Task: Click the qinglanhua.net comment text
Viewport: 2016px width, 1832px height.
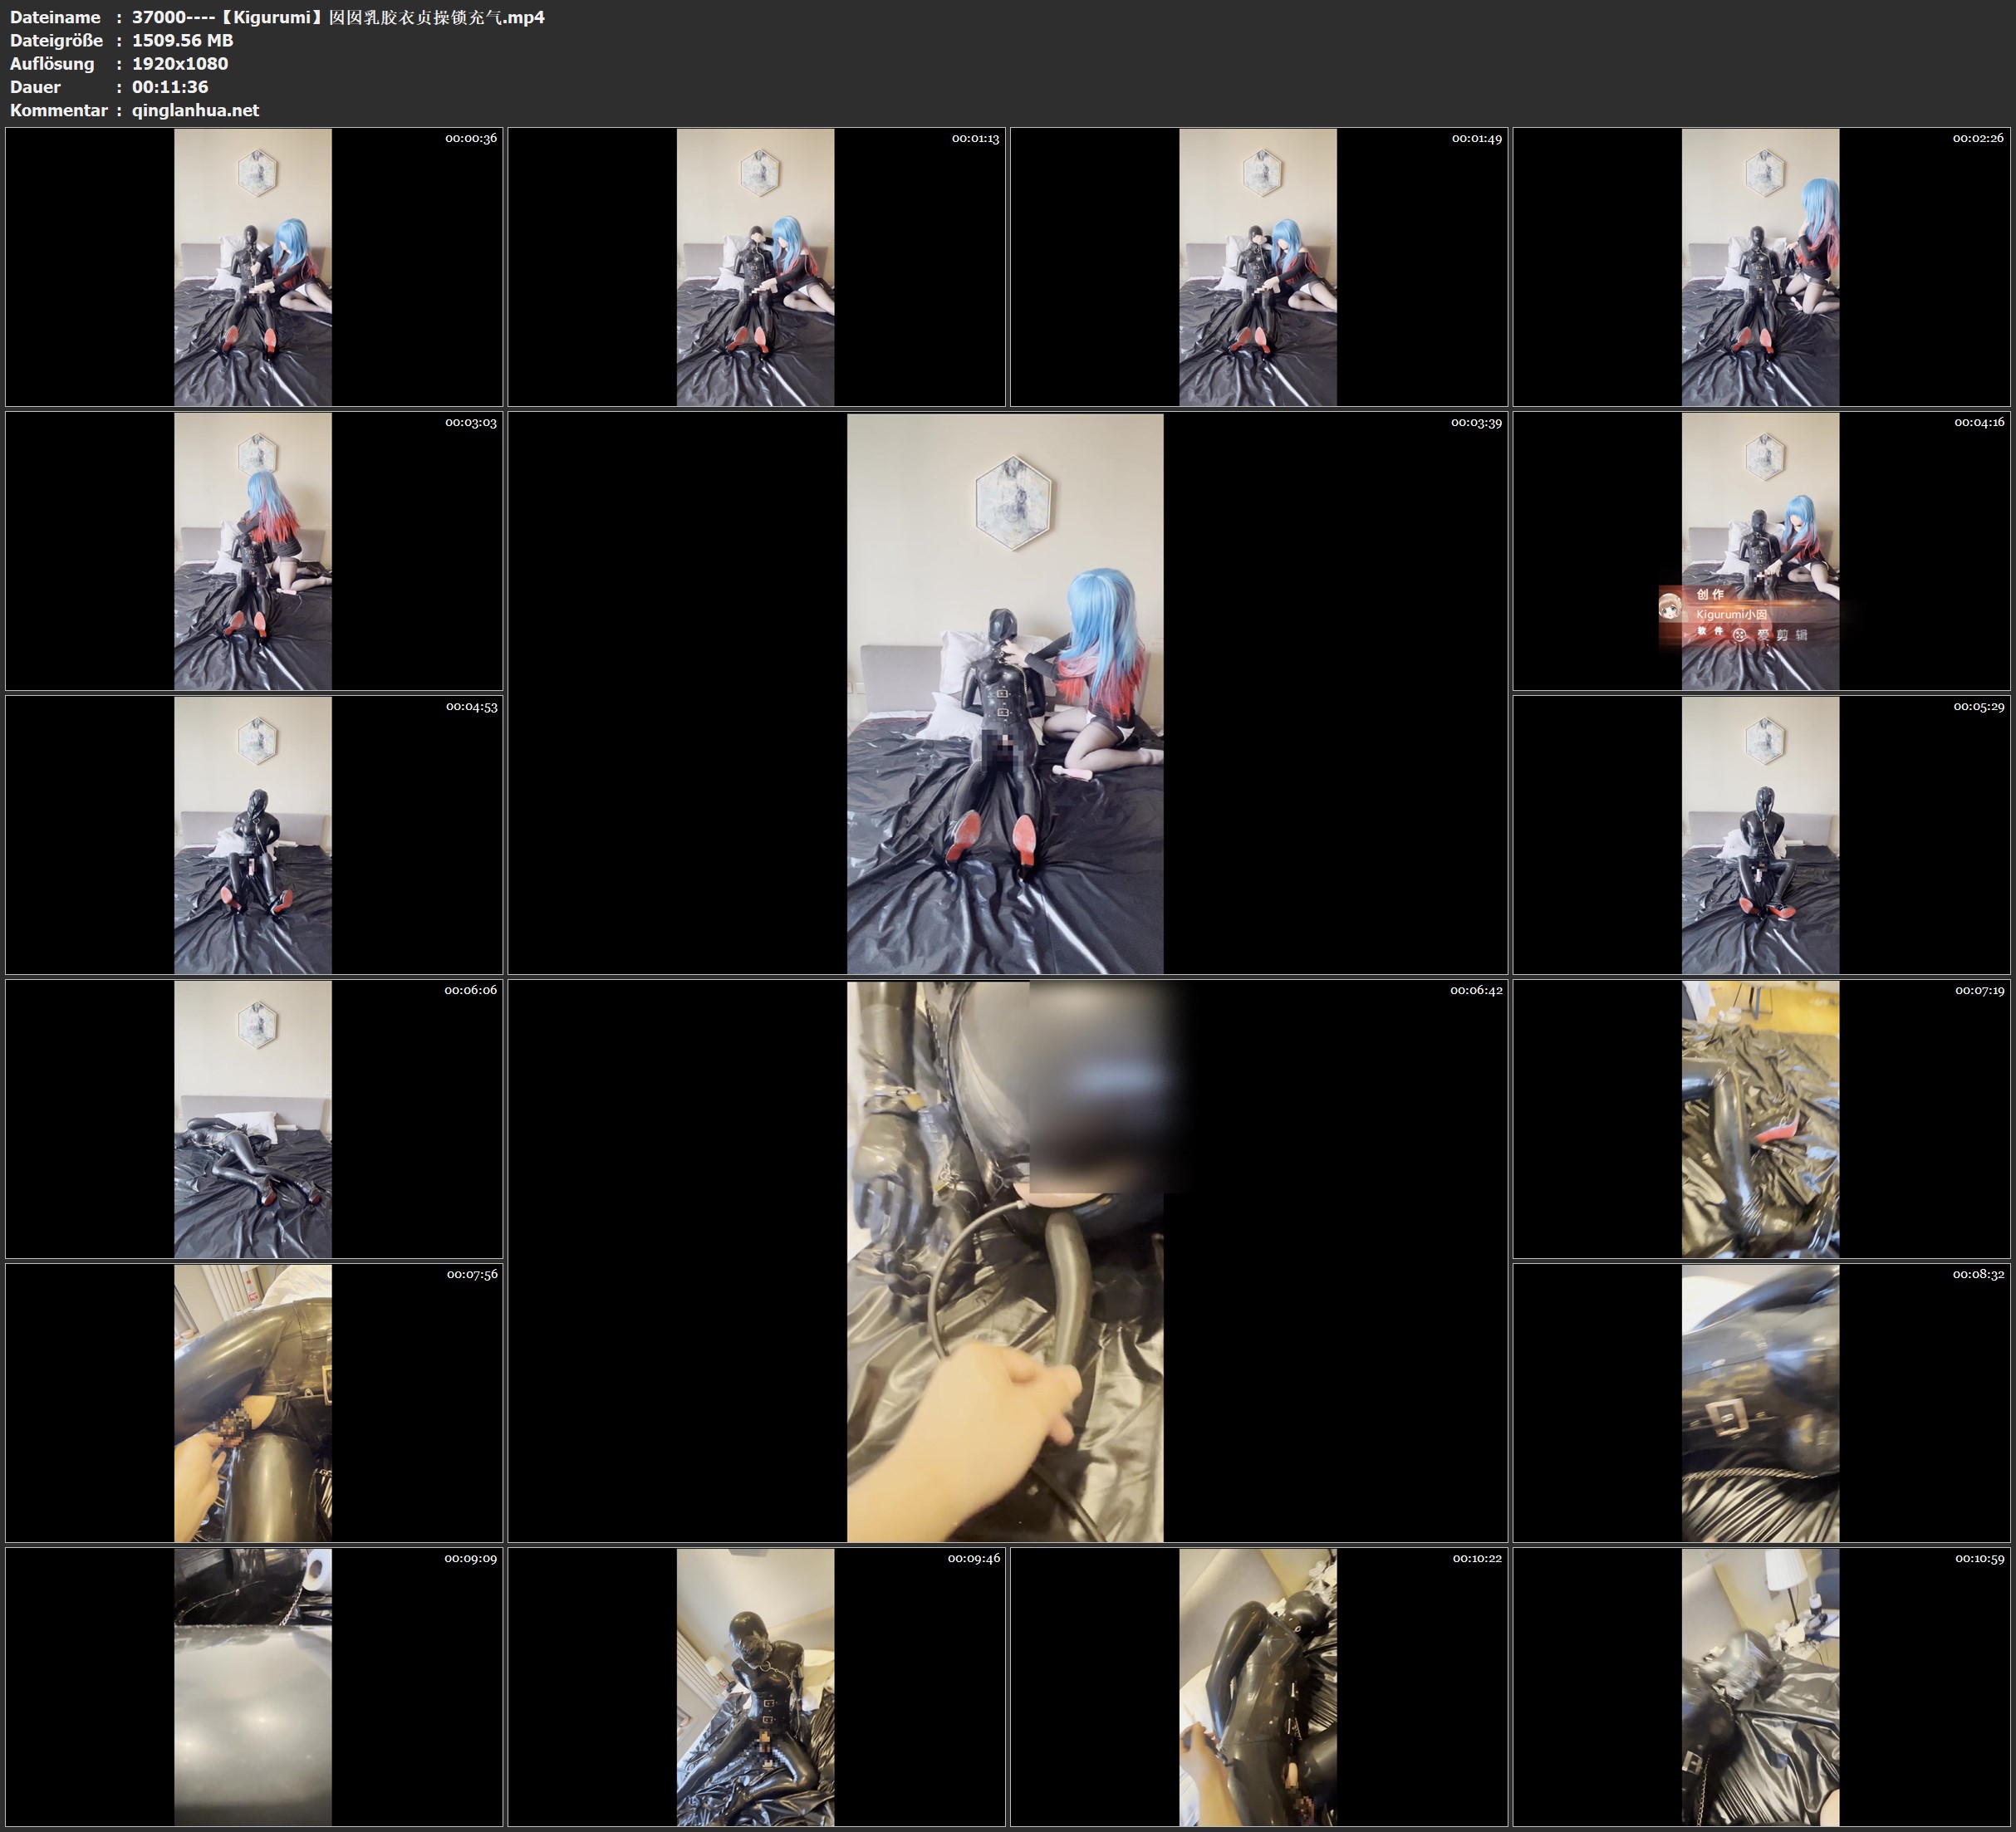Action: [195, 110]
